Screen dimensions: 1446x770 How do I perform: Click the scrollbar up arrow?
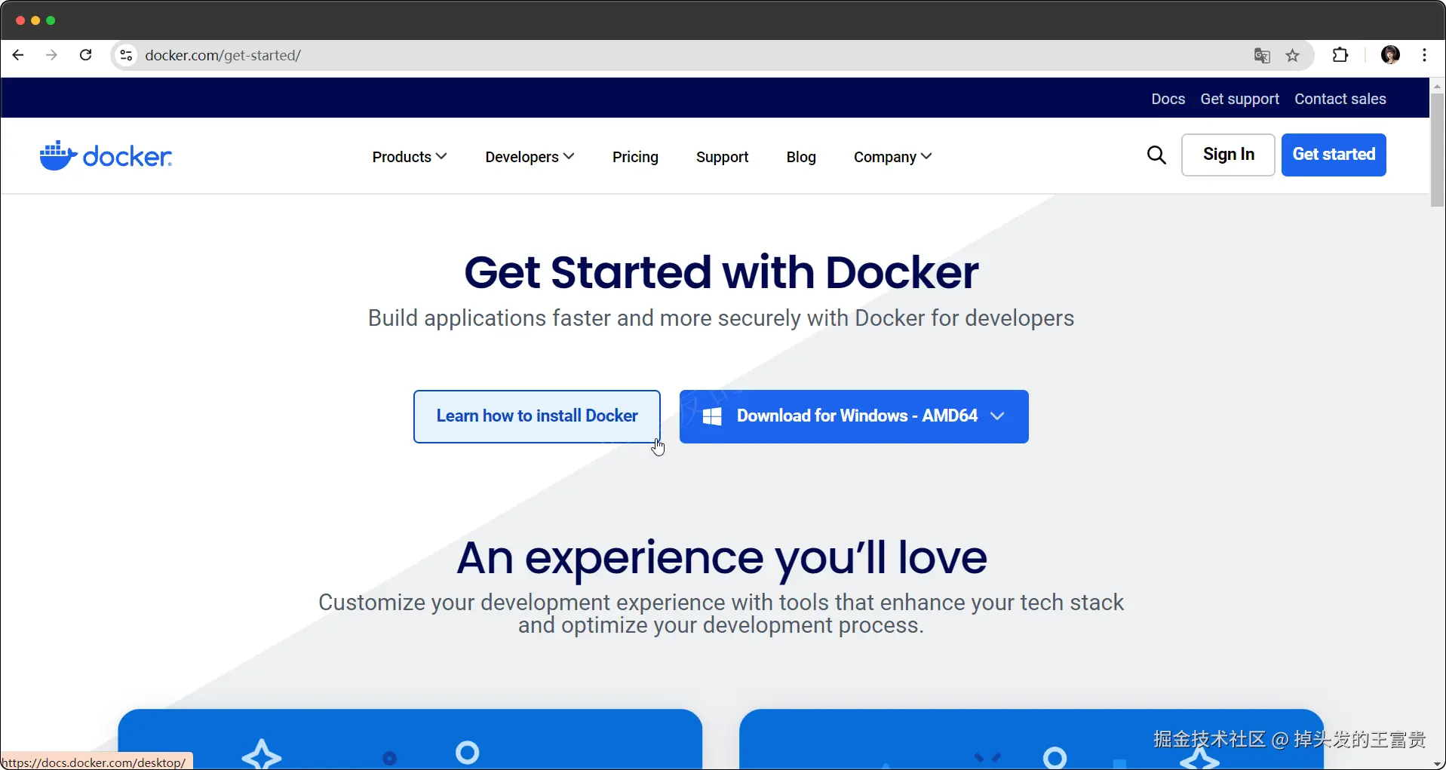pos(1438,86)
